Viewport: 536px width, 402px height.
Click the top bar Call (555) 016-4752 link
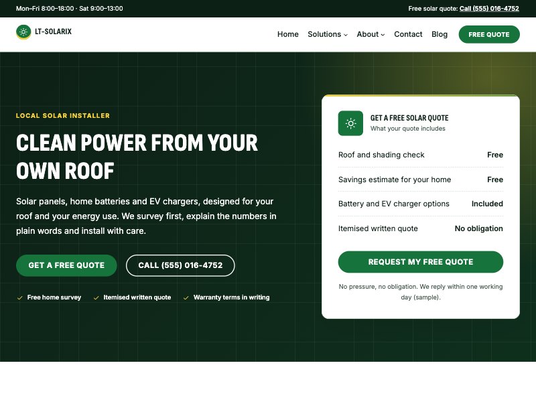(x=489, y=9)
